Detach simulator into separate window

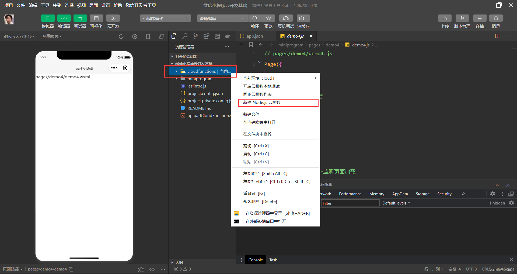point(162,36)
